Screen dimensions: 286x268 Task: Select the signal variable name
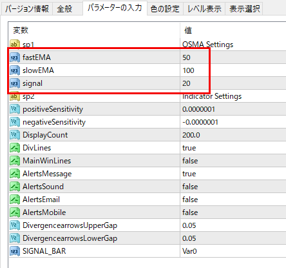point(32,83)
